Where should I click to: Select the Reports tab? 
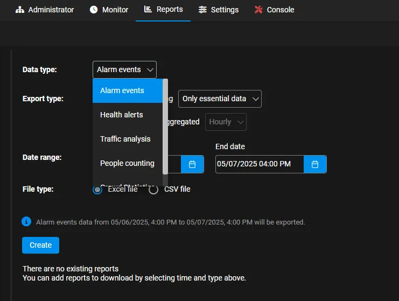pyautogui.click(x=163, y=9)
